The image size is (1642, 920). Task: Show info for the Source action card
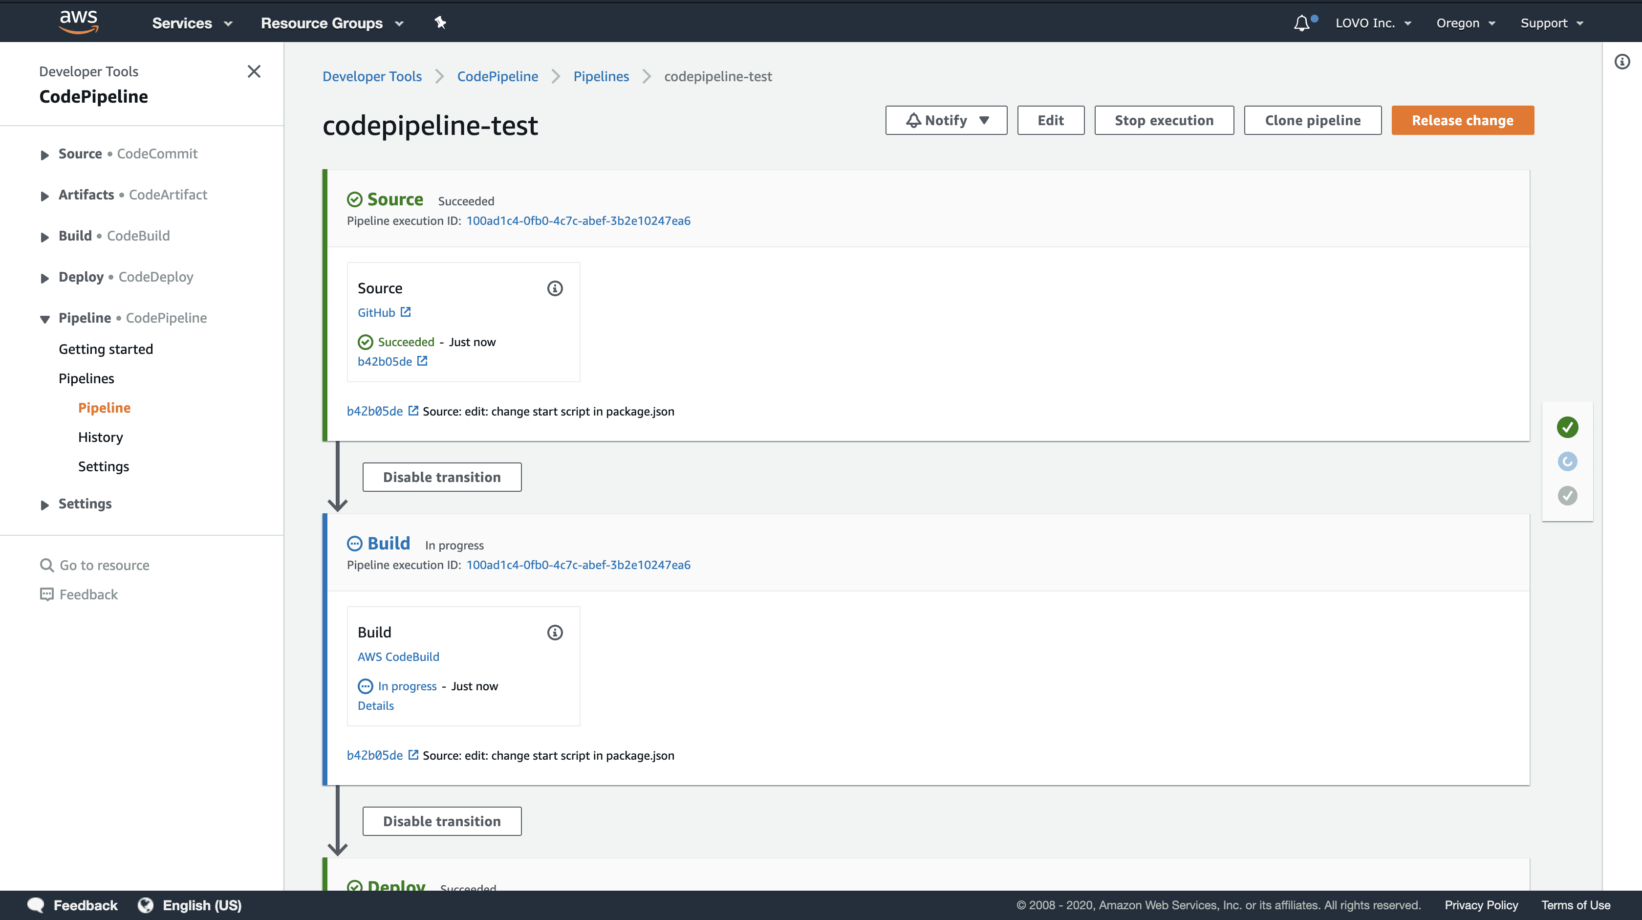point(555,288)
